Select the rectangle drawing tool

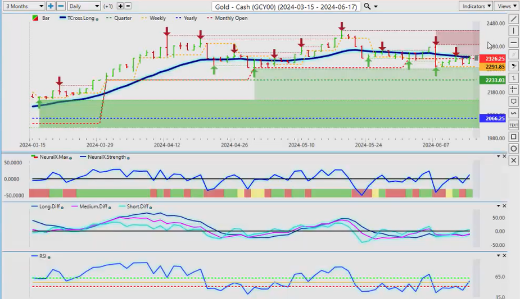(x=513, y=137)
